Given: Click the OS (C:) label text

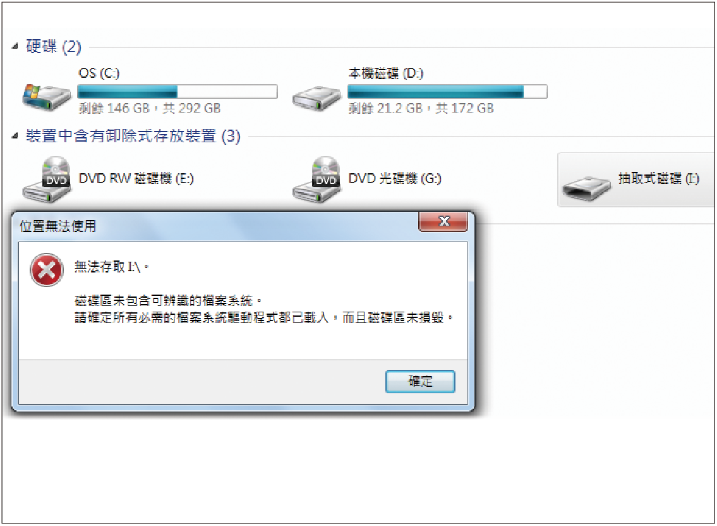Looking at the screenshot, I should pos(99,73).
